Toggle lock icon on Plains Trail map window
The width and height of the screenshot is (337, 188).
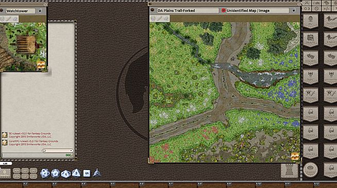click(294, 10)
